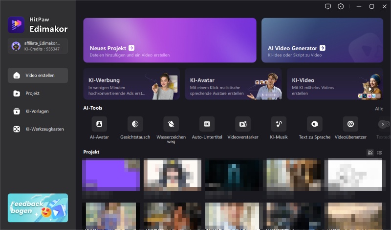This screenshot has width=391, height=230.
Task: Click the Video erstellen home icon
Action: [x=17, y=76]
